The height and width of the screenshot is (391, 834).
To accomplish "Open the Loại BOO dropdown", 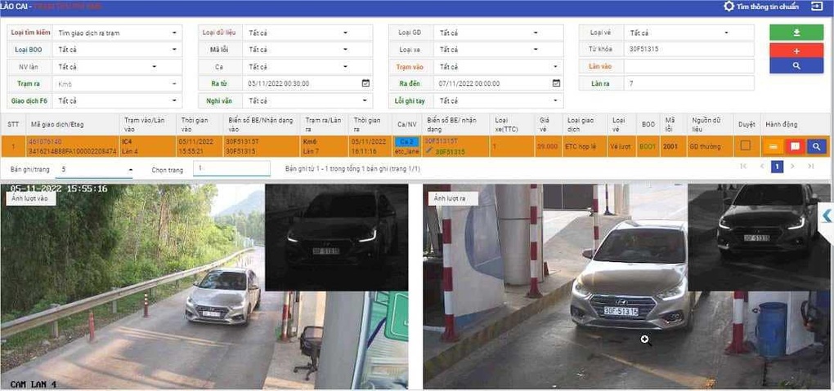I will [118, 50].
